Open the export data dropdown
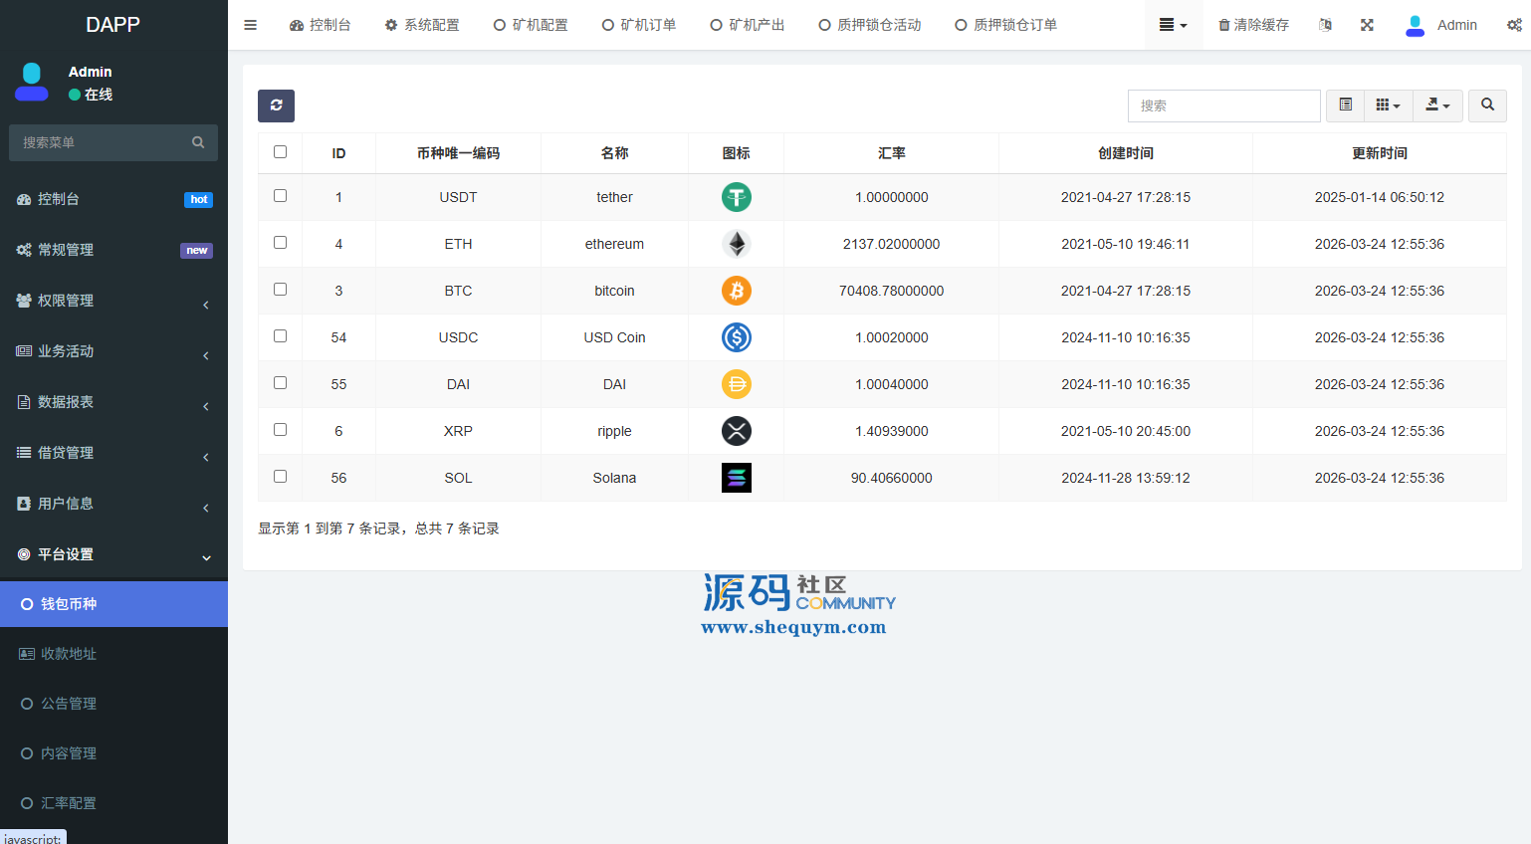Image resolution: width=1531 pixels, height=844 pixels. [1437, 105]
